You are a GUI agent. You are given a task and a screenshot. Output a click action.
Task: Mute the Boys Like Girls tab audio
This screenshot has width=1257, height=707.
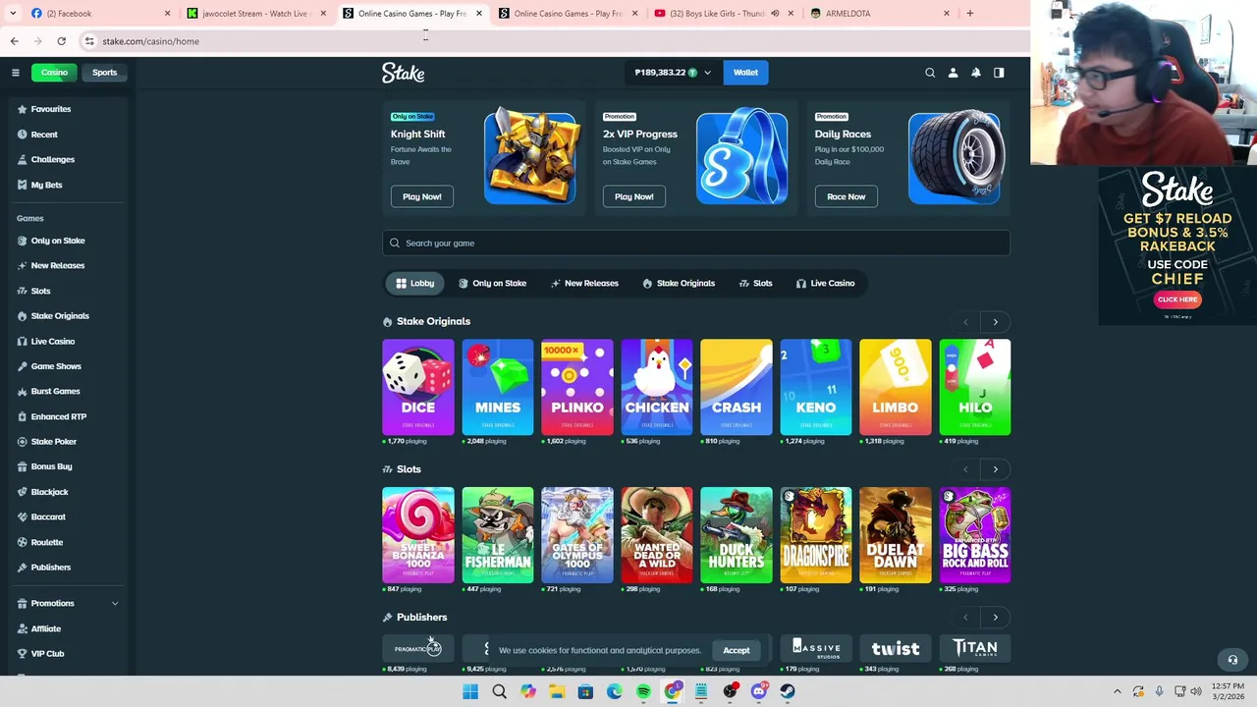775,14
